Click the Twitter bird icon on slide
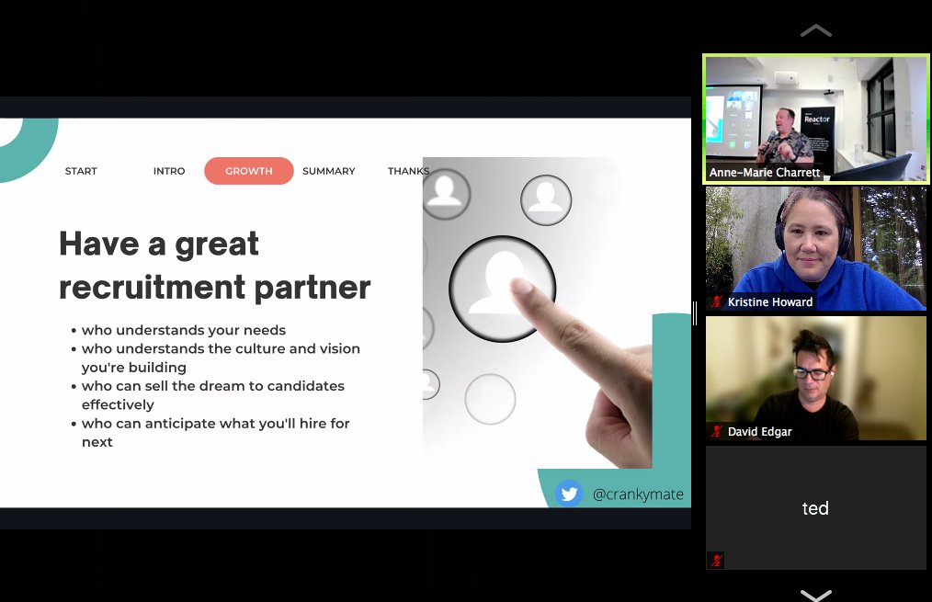Screen dimensions: 932x602 point(569,494)
